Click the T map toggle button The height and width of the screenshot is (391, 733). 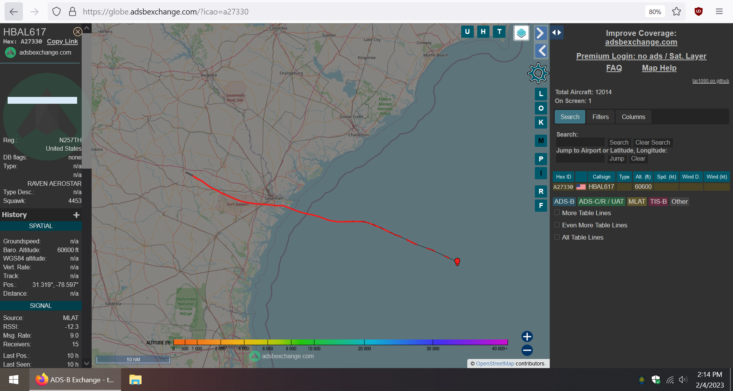coord(499,32)
